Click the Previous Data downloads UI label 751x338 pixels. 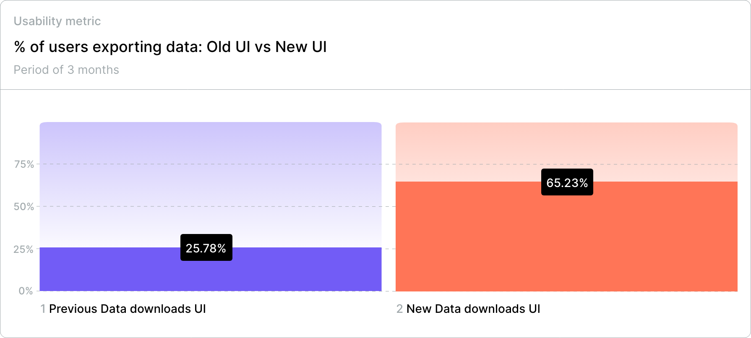point(128,309)
